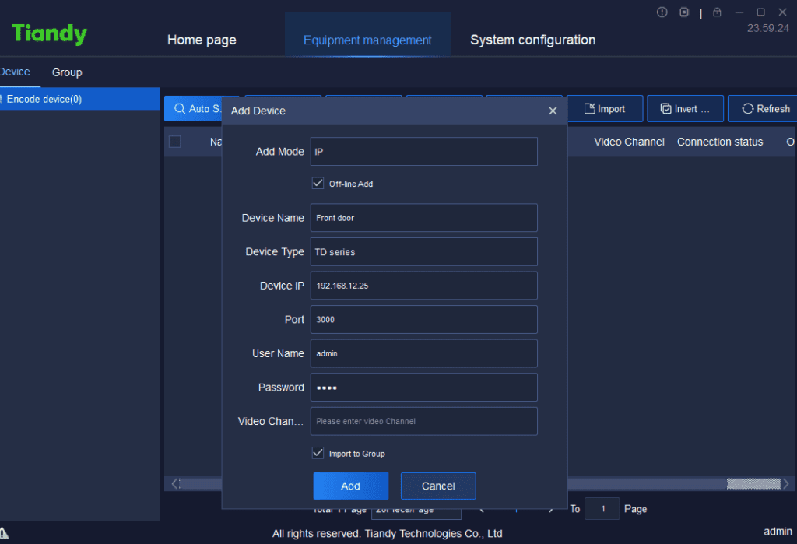Click the Tiandy logo
This screenshot has width=797, height=544.
[48, 33]
